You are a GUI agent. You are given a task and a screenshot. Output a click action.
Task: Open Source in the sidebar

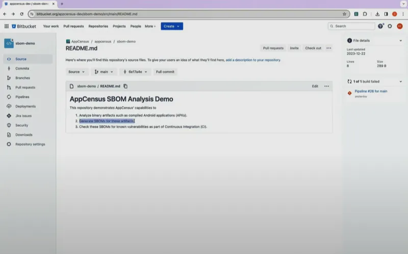[x=28, y=59]
